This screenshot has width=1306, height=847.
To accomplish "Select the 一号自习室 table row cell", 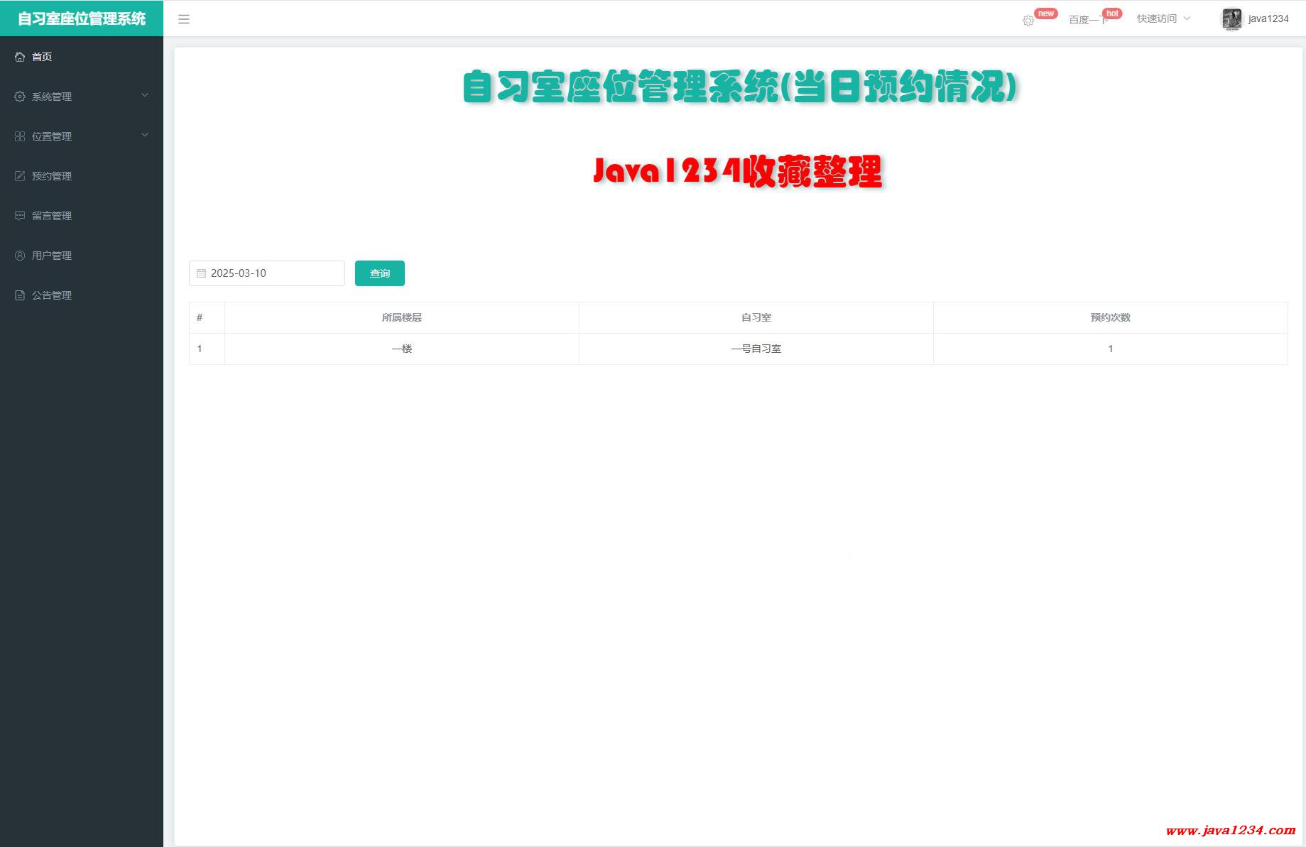I will (x=756, y=349).
